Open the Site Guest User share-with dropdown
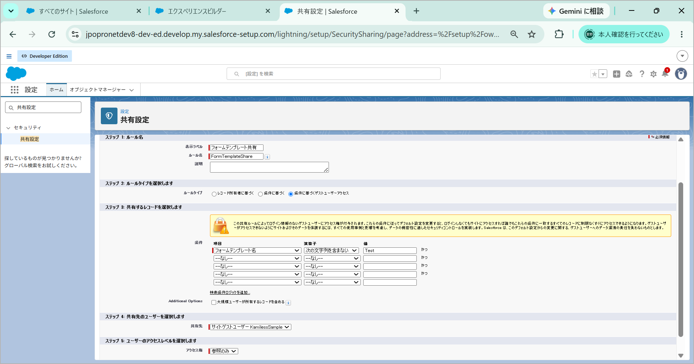The height and width of the screenshot is (364, 694). [x=250, y=327]
